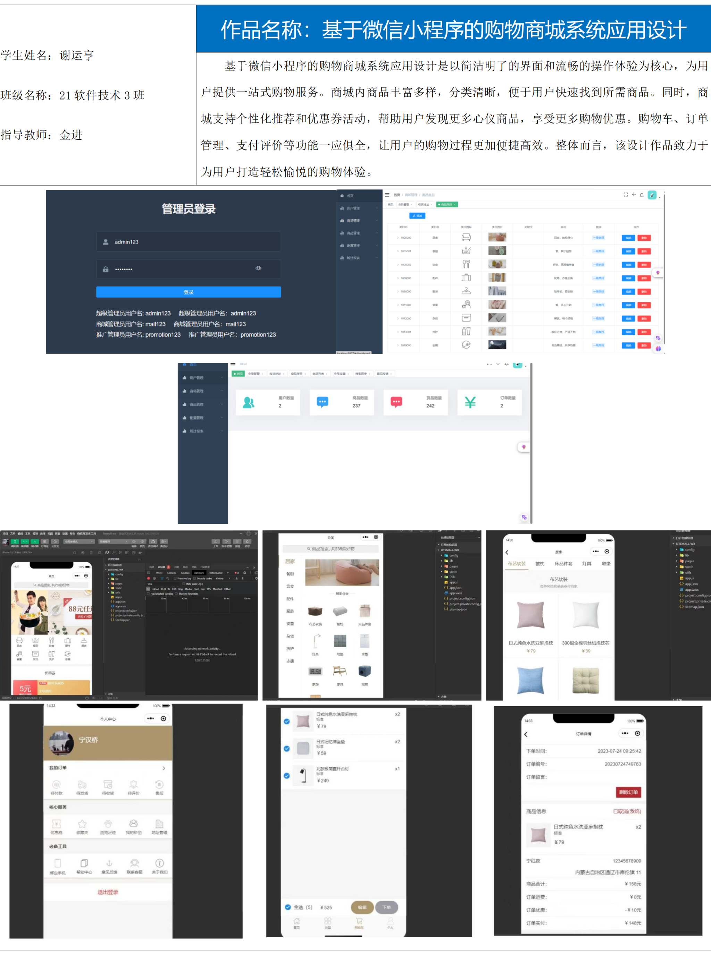Viewport: 711px width, 955px height.
Task: Toggle the 全选 select-all checkbox in cart
Action: [x=288, y=907]
